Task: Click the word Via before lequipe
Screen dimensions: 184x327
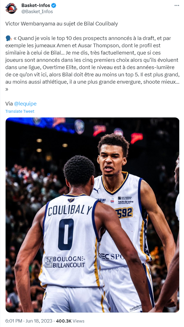Action: (x=9, y=104)
